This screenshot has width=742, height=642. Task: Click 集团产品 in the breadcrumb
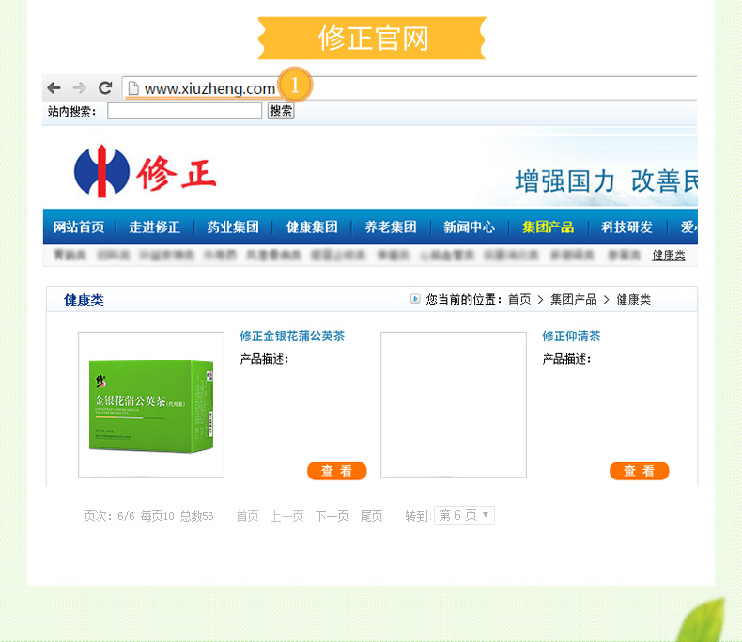pyautogui.click(x=574, y=299)
